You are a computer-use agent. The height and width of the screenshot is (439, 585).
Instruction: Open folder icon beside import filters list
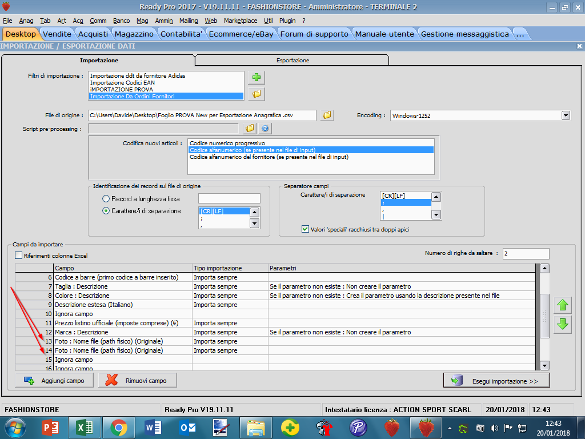click(257, 94)
